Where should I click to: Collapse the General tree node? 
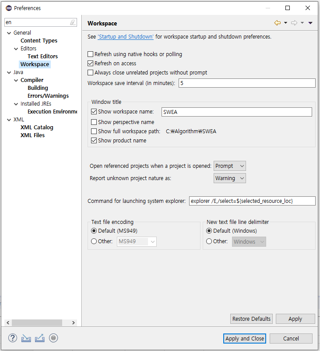pos(9,33)
